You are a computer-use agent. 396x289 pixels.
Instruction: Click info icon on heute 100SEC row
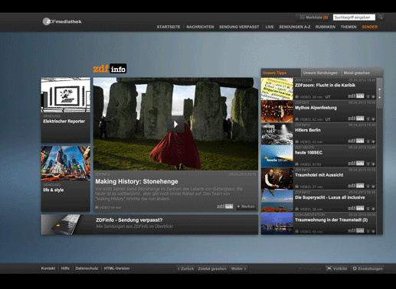[x=368, y=164]
